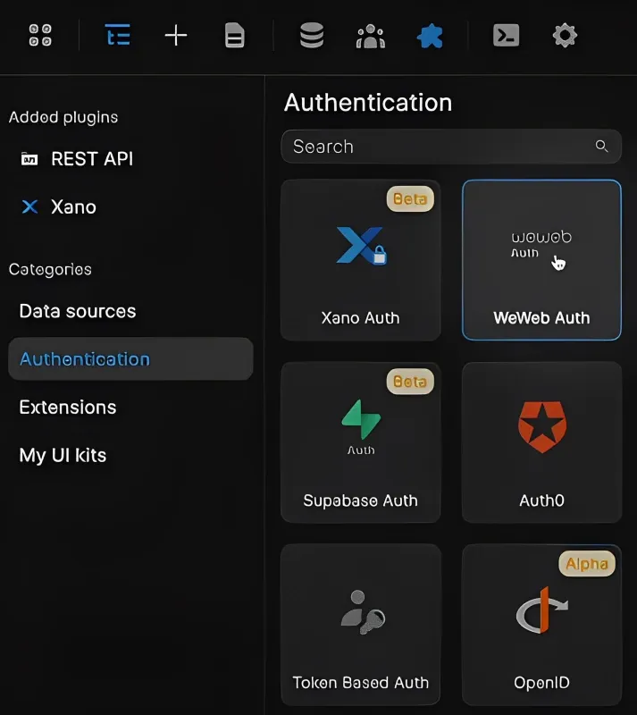Open the database data icon
637x715 pixels.
(x=312, y=36)
